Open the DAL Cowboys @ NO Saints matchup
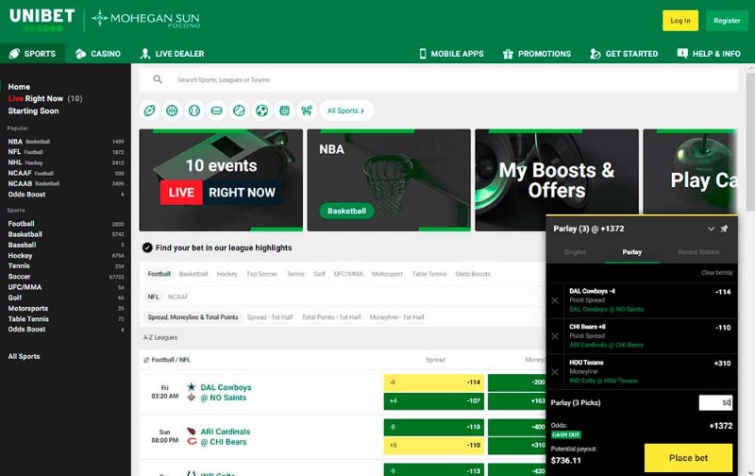This screenshot has width=755, height=476. pyautogui.click(x=226, y=392)
